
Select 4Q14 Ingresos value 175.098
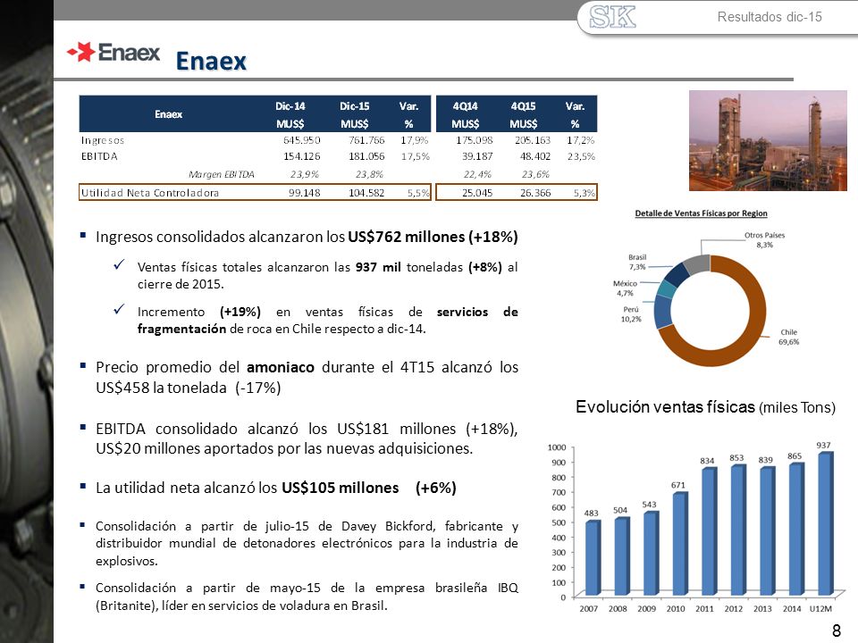475,140
